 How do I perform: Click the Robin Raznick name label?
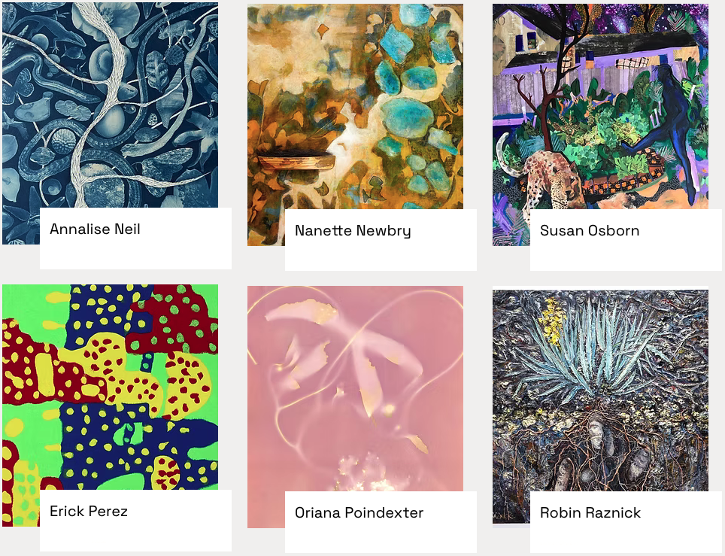(x=590, y=512)
